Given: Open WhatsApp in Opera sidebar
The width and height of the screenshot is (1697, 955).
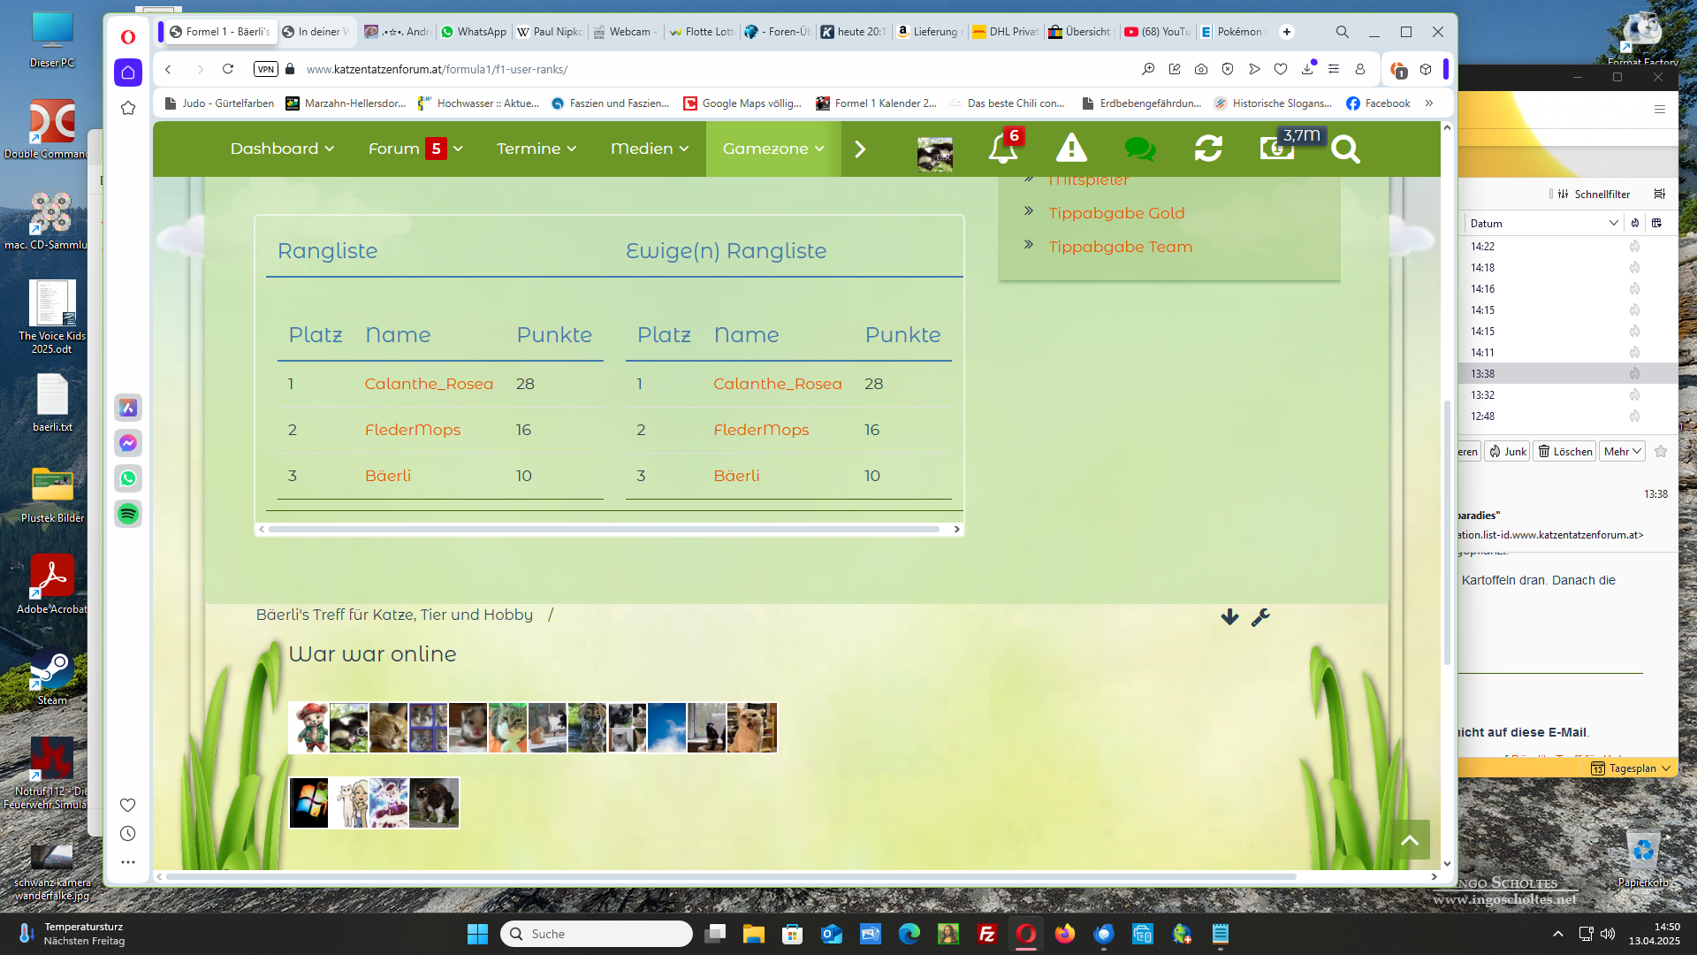Looking at the screenshot, I should coord(128,478).
